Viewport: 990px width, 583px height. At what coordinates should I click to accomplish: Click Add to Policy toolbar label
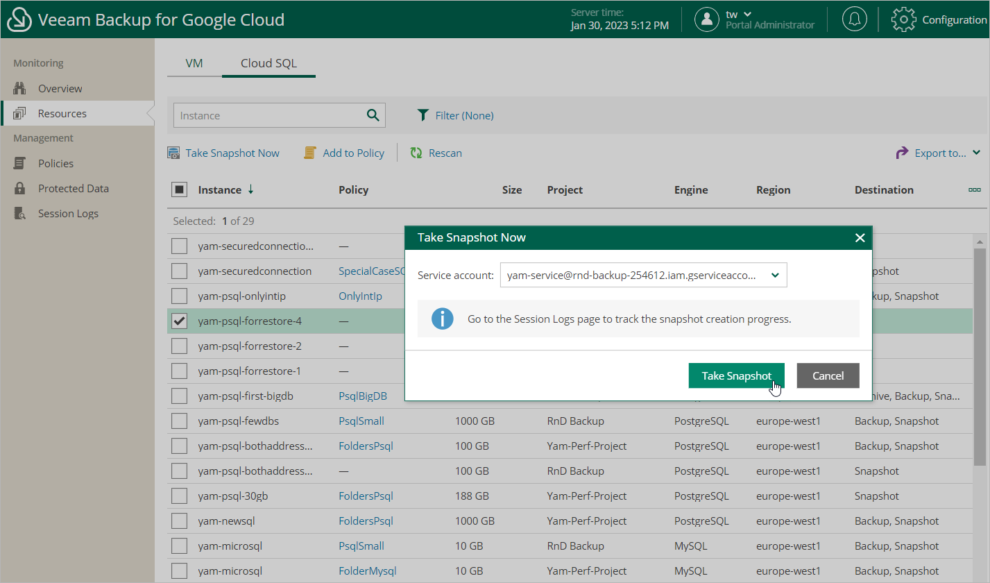tap(353, 153)
